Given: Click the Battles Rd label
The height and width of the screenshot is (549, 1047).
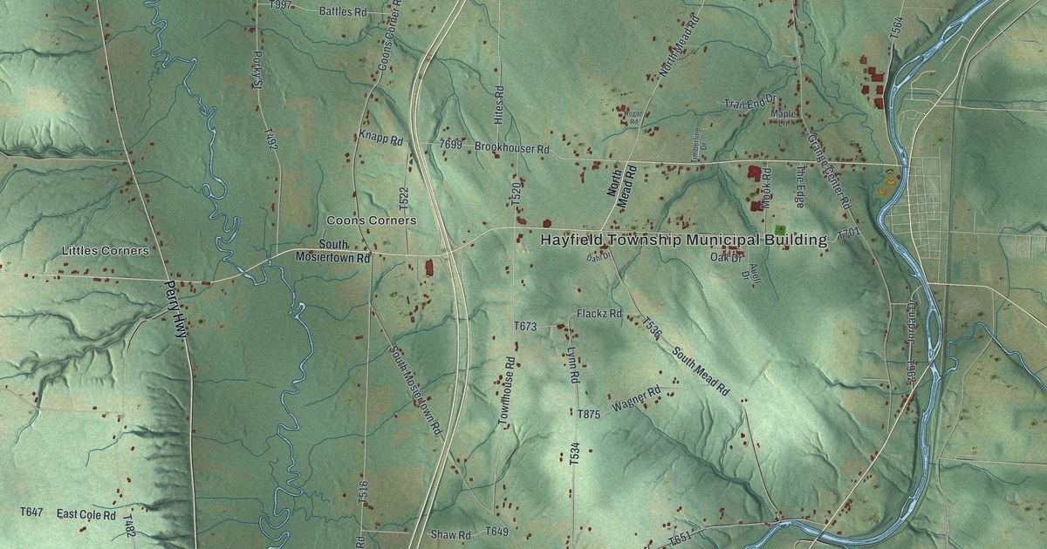Looking at the screenshot, I should 344,11.
